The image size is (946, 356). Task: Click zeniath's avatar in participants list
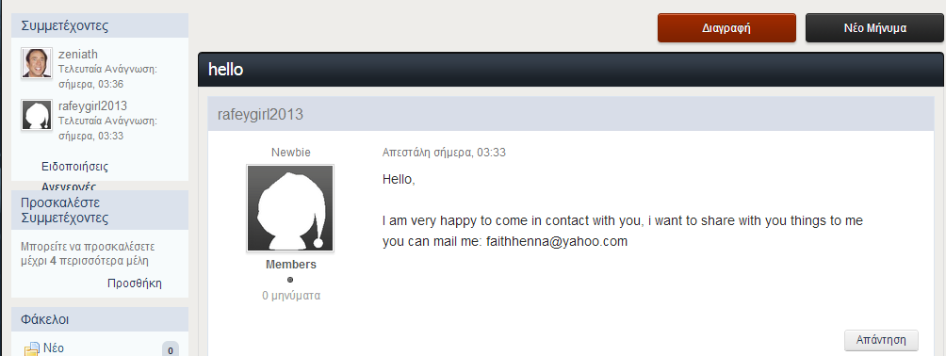37,63
